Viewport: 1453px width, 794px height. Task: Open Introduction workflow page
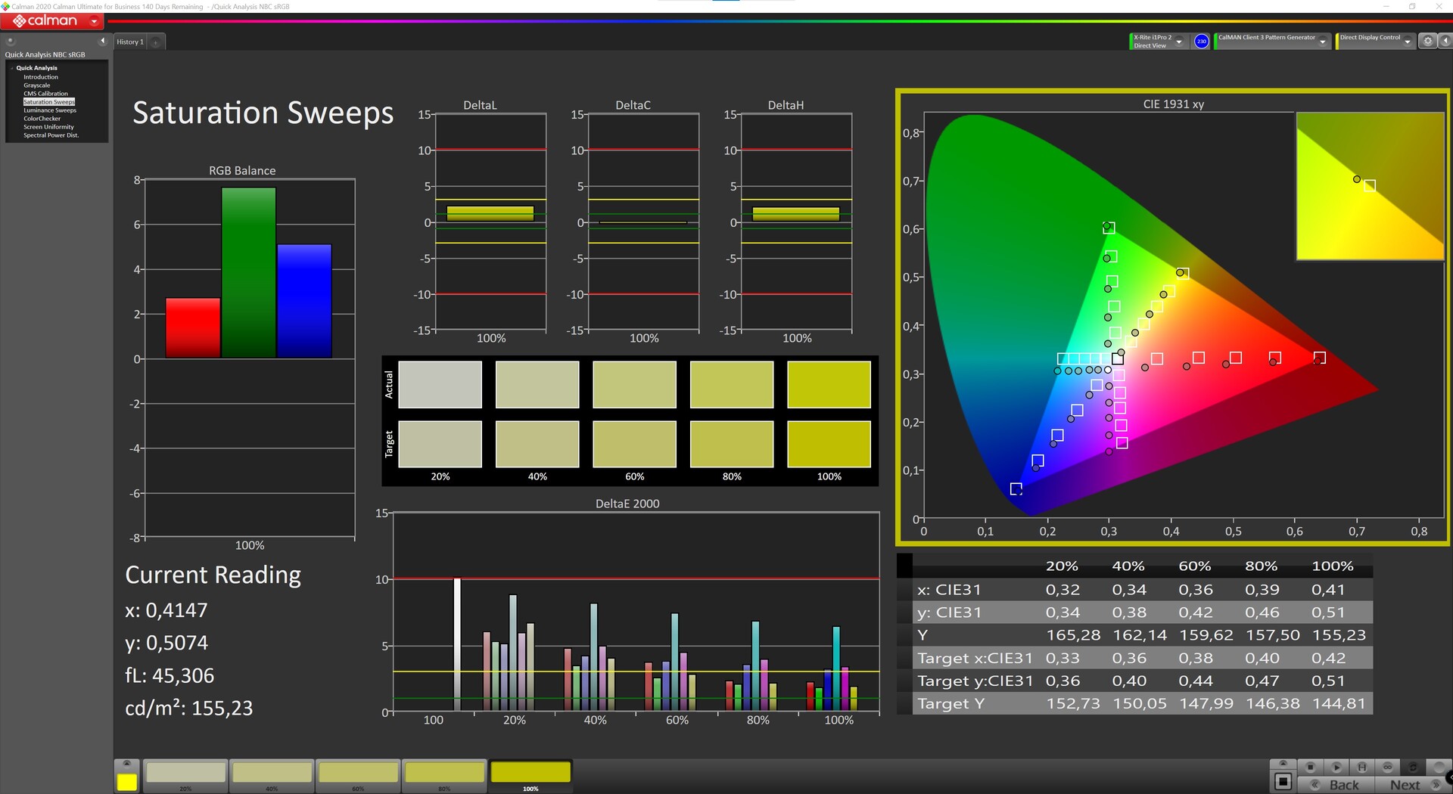[41, 77]
